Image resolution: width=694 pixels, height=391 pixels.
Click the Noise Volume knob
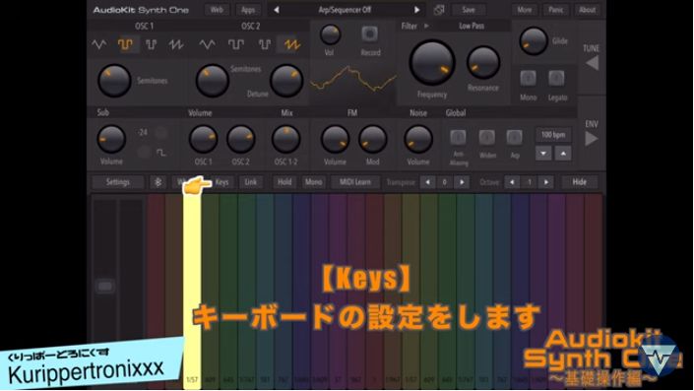pyautogui.click(x=418, y=139)
